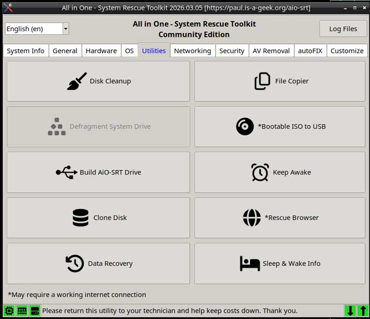Viewport: 370px width, 319px height.
Task: Click the Rescue Browser globe icon
Action: 252,218
